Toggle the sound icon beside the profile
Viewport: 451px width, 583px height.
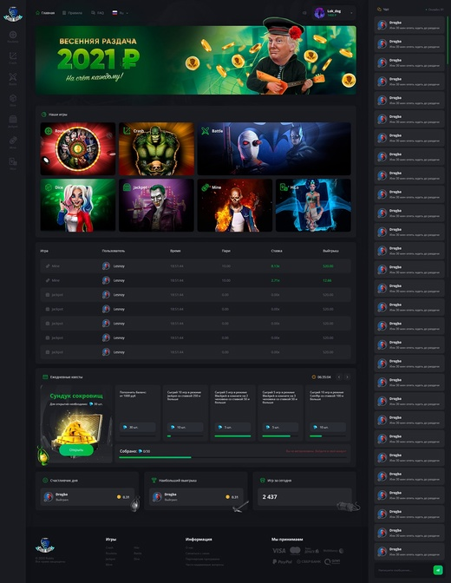tap(304, 13)
